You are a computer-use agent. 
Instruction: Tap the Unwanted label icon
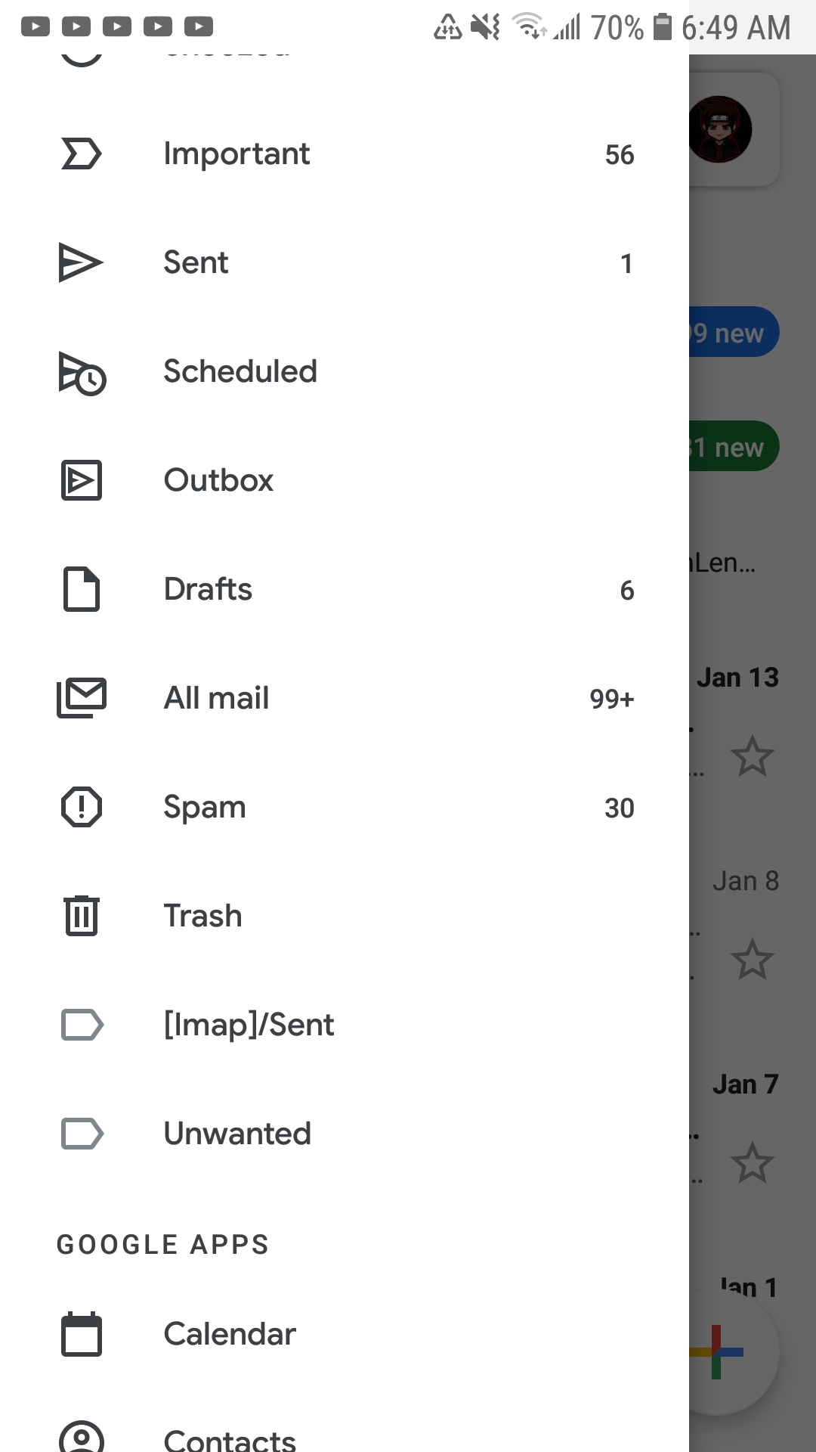[82, 1134]
